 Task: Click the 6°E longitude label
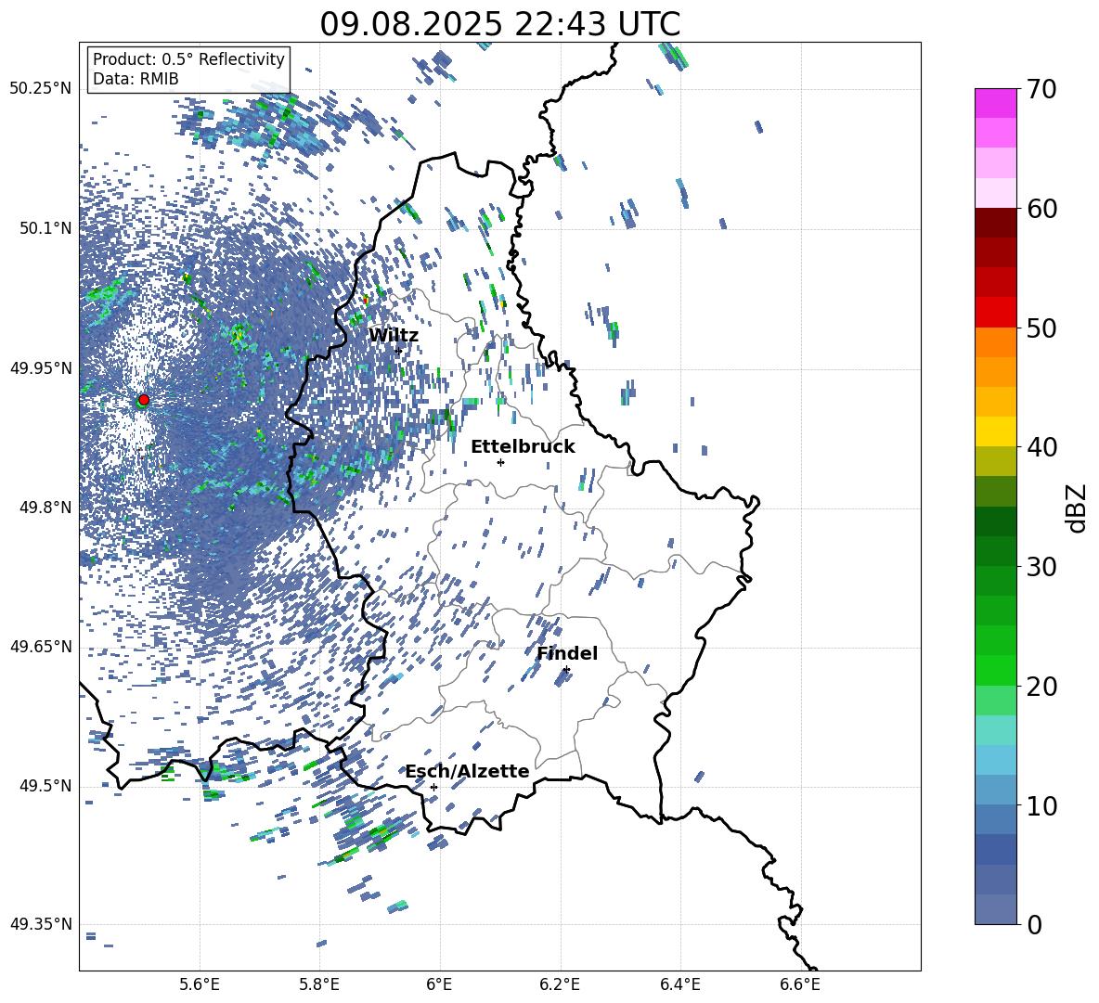(x=439, y=984)
